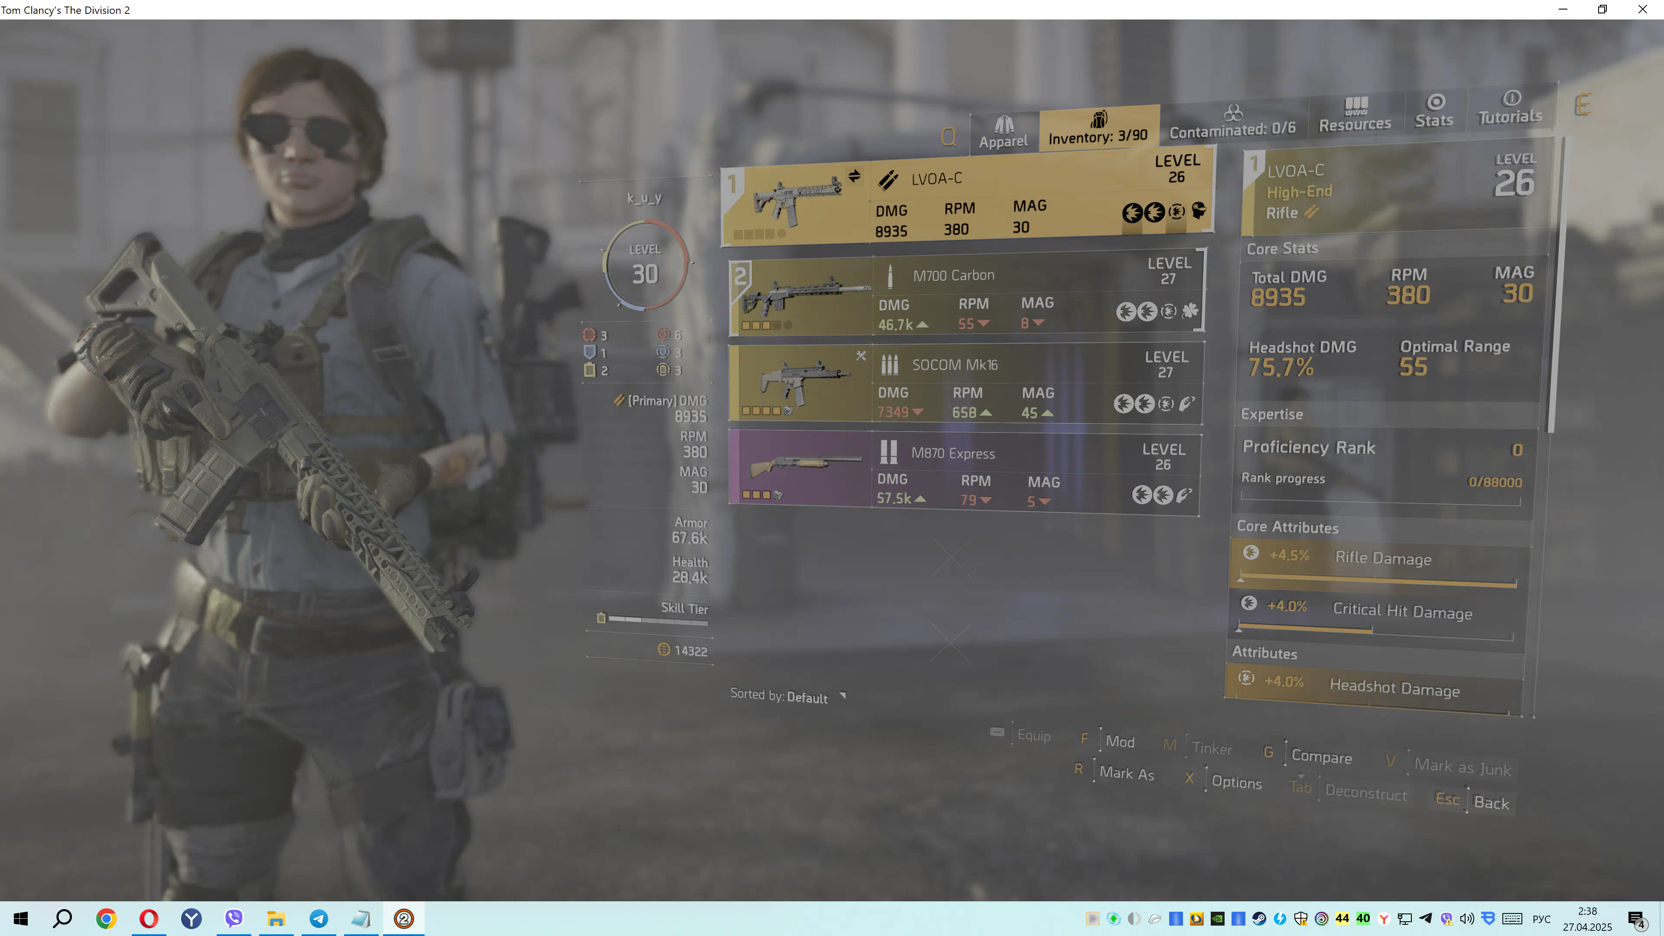Screen dimensions: 1664x936
Task: Click the Q previous-tab key icon
Action: coord(948,136)
